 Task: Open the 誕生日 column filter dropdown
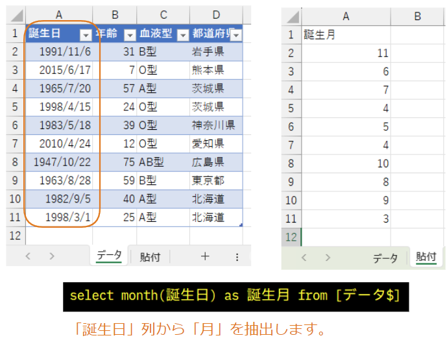[x=86, y=35]
